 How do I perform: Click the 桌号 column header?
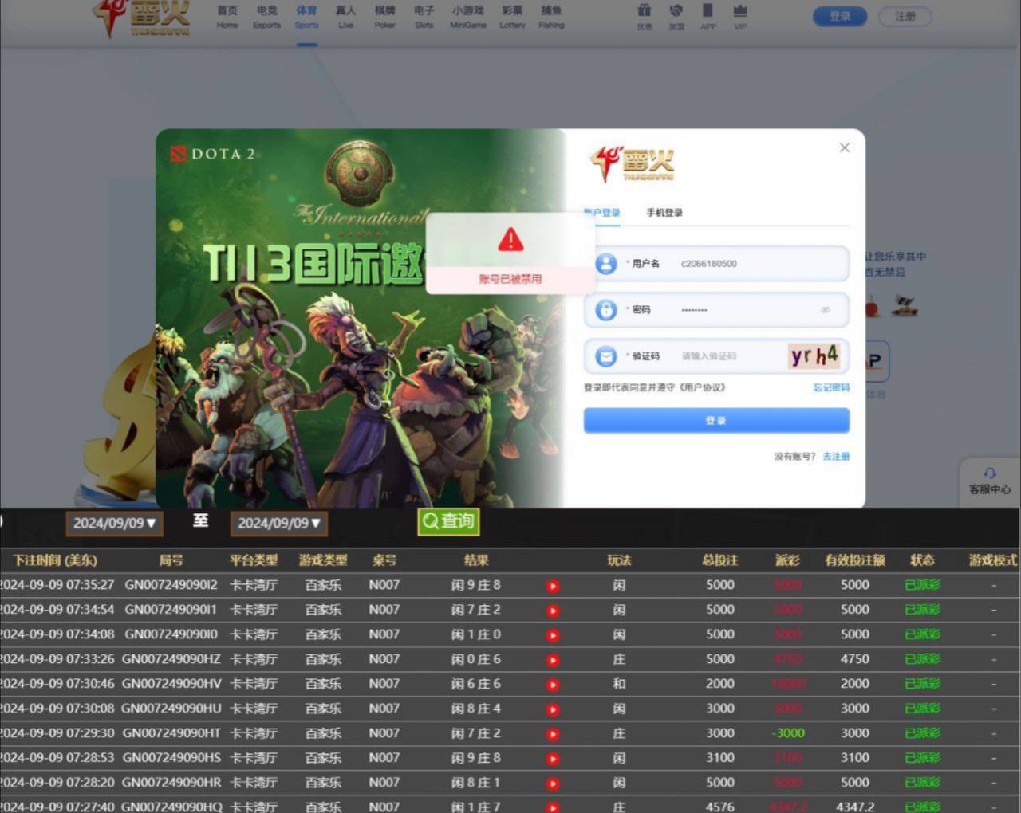coord(384,560)
